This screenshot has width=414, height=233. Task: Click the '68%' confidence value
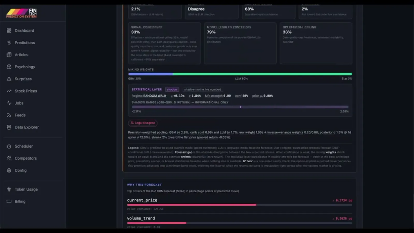(249, 9)
